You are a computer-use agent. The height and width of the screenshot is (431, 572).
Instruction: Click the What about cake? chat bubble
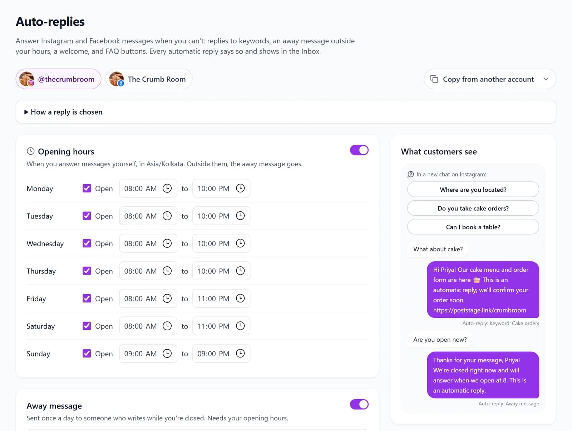click(x=438, y=249)
